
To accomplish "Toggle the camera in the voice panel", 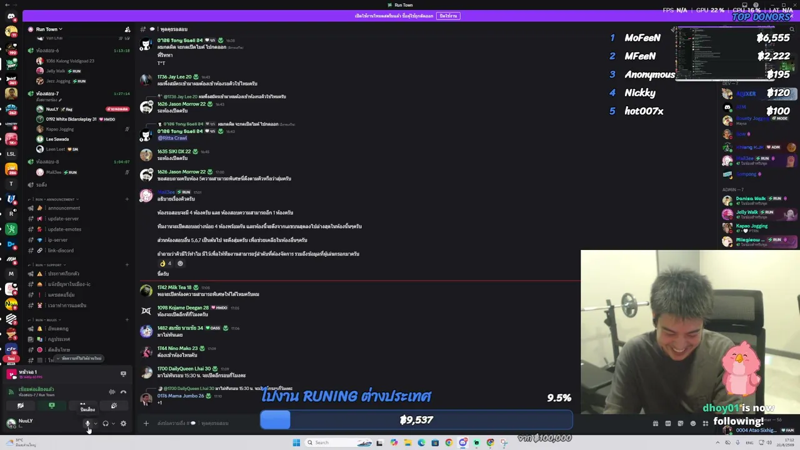I will click(21, 406).
